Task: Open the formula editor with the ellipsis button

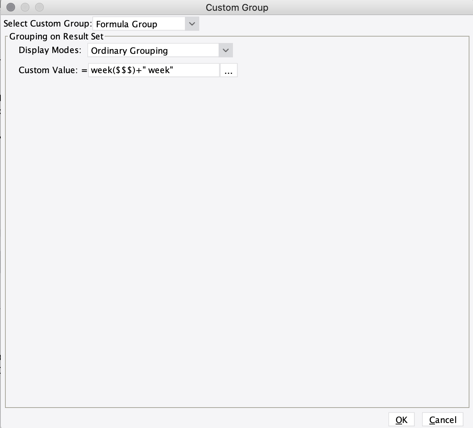Action: point(229,70)
